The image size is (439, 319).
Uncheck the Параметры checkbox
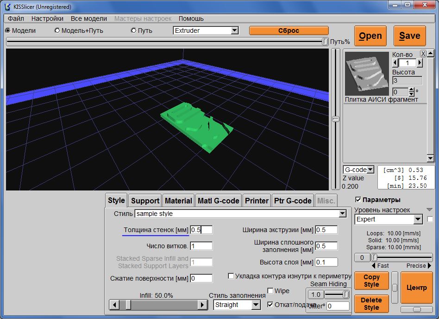[358, 200]
